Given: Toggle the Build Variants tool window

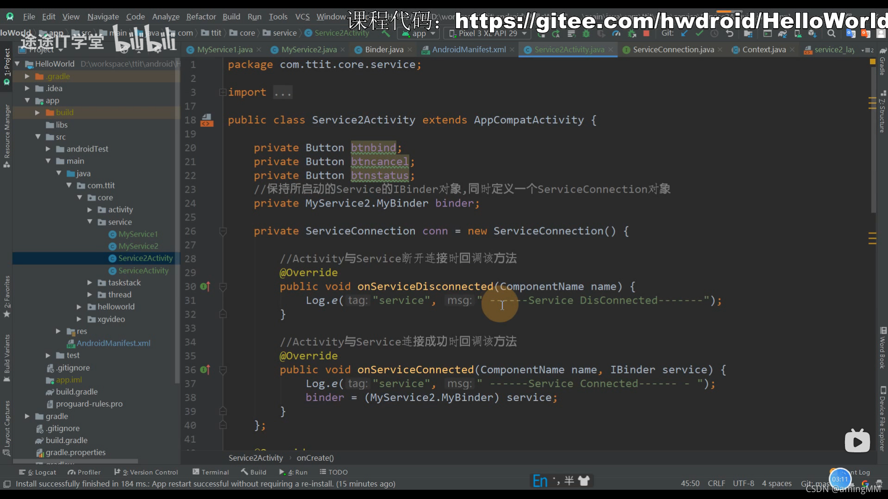Looking at the screenshot, I should (6, 358).
